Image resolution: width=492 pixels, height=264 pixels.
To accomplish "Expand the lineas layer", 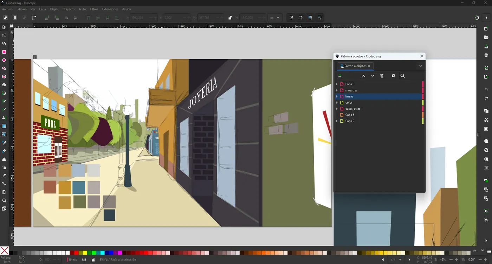I will 337,96.
